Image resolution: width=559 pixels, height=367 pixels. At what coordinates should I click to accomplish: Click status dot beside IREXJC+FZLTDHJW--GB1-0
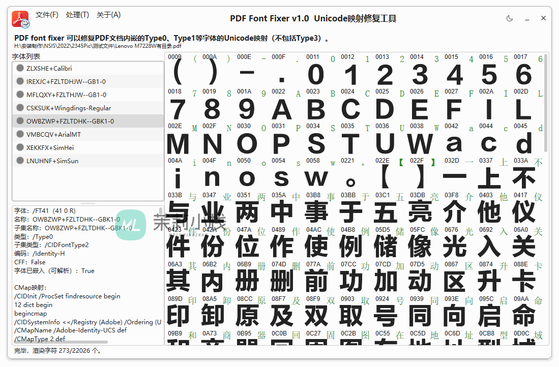click(20, 81)
